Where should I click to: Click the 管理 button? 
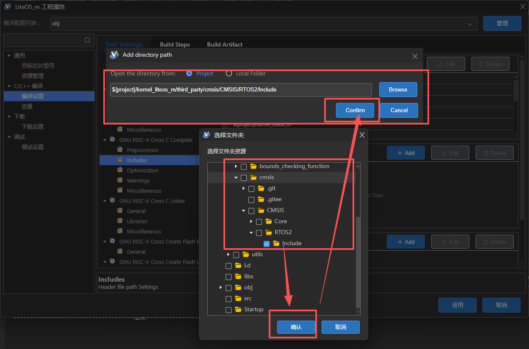502,24
